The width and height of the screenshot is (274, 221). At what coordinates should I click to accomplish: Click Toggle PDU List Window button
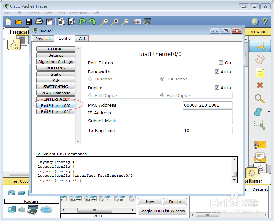163,211
